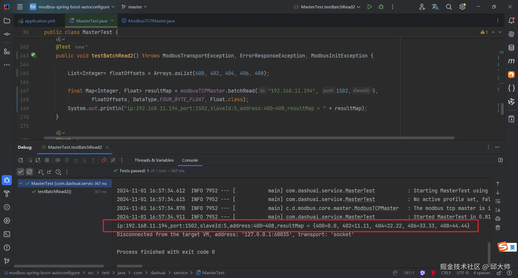518x278 pixels.
Task: Click the console Clear All trash icon
Action: point(498,228)
